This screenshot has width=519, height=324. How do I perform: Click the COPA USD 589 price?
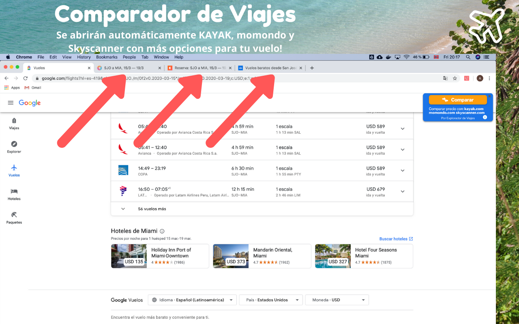click(x=375, y=168)
